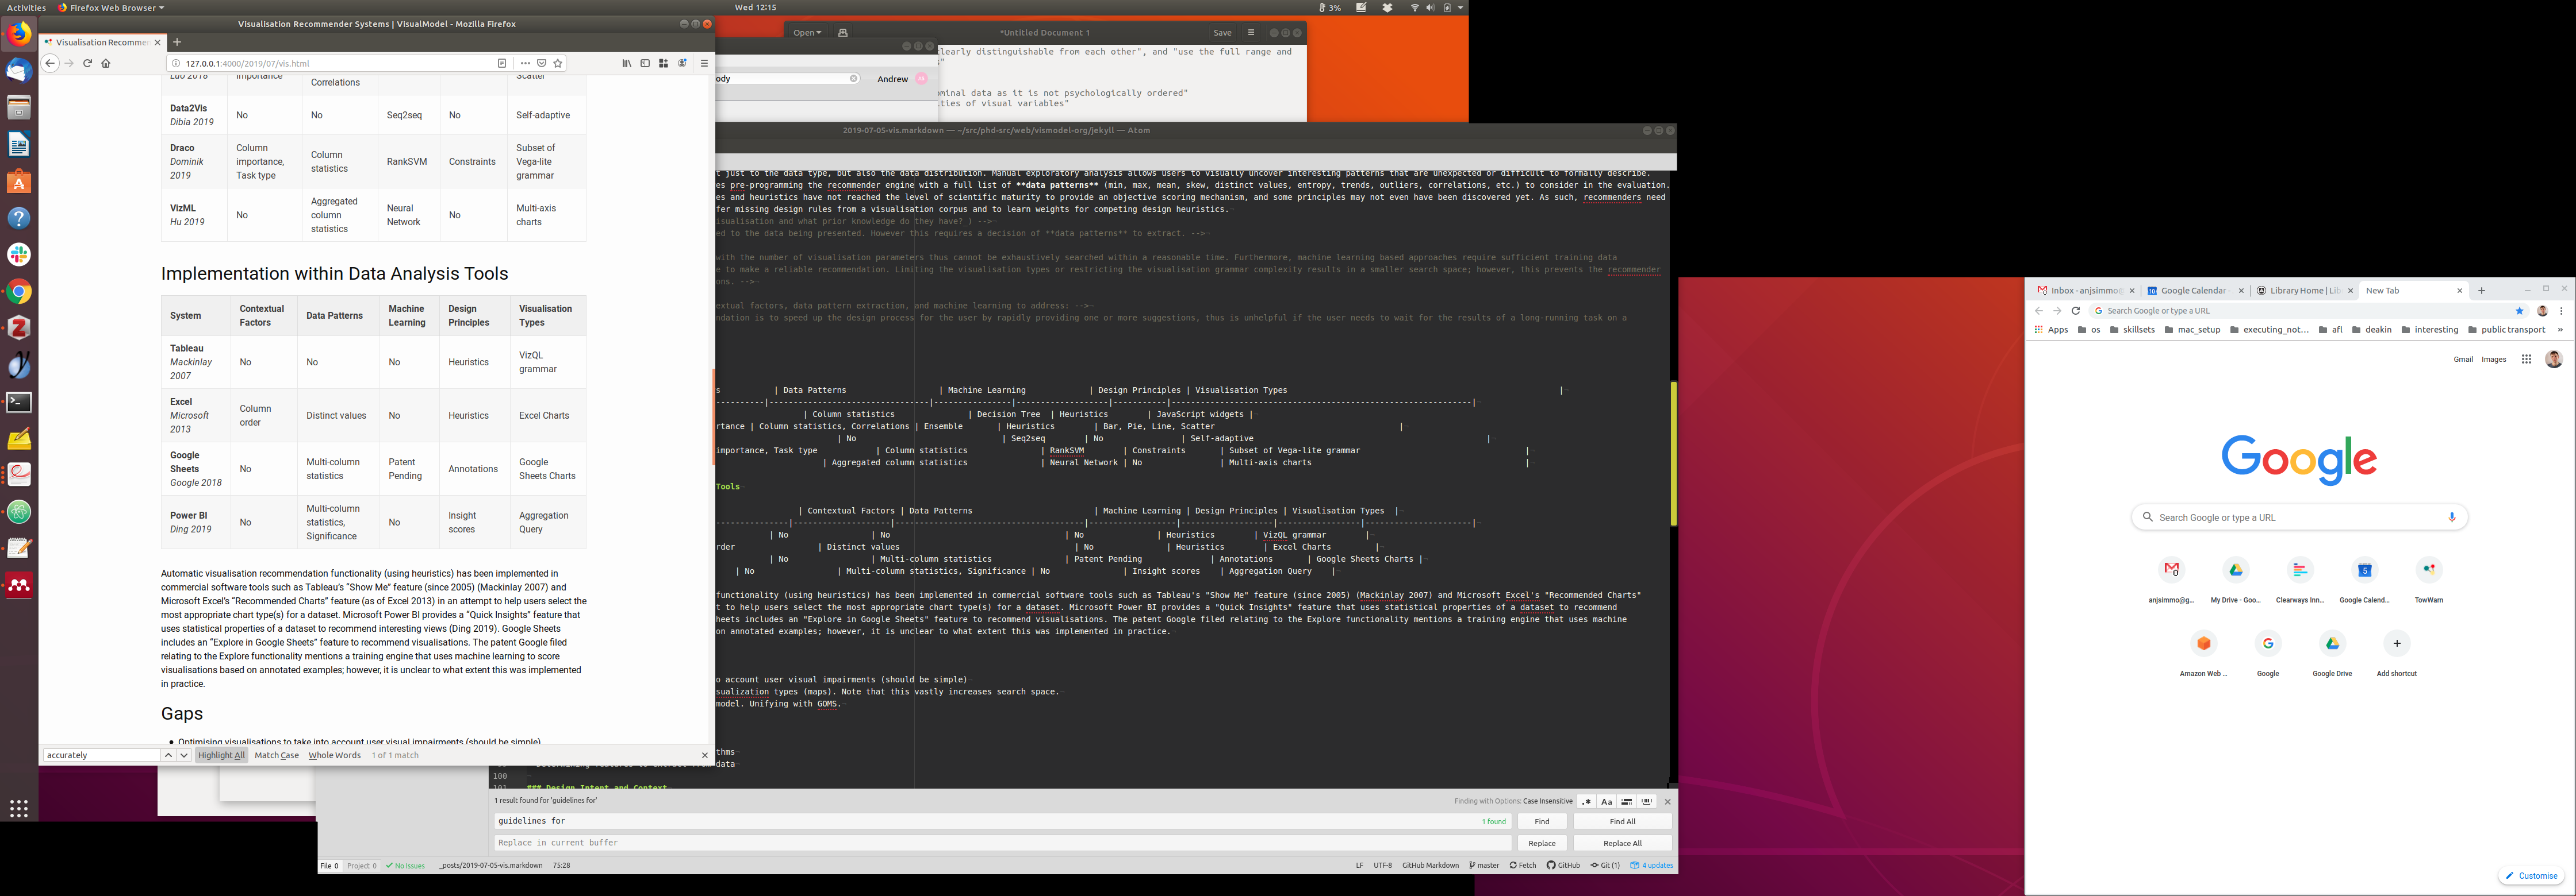This screenshot has height=896, width=2576.
Task: Click voice search microphone in Google search box
Action: [2451, 517]
